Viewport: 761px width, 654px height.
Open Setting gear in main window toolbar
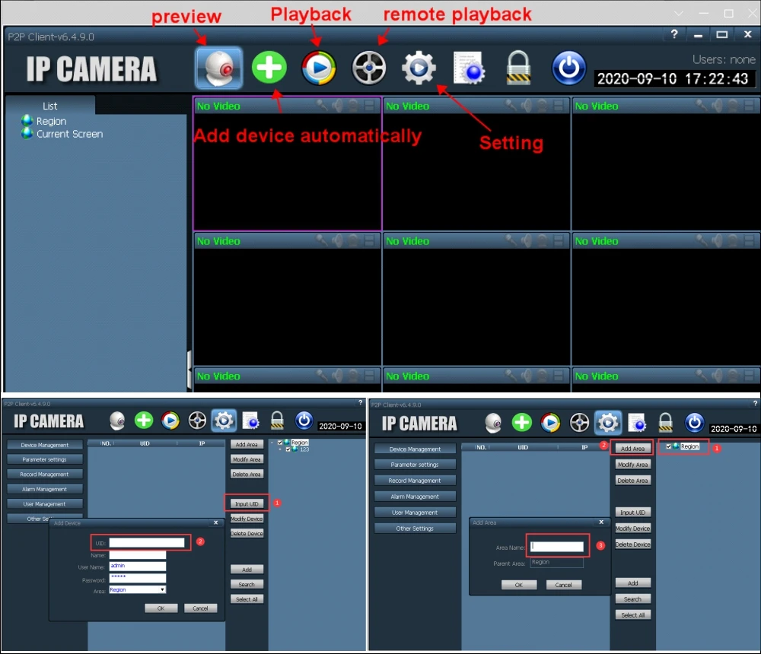tap(419, 68)
